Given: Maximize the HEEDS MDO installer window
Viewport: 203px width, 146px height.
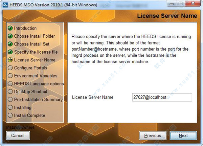Looking at the screenshot, I should [181, 4].
